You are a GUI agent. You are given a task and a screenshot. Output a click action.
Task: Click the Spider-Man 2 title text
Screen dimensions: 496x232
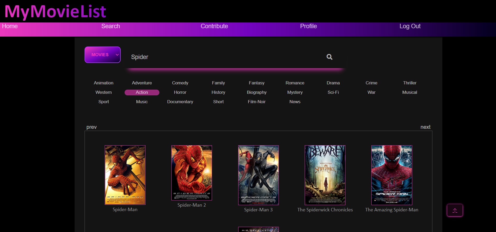tap(192, 205)
